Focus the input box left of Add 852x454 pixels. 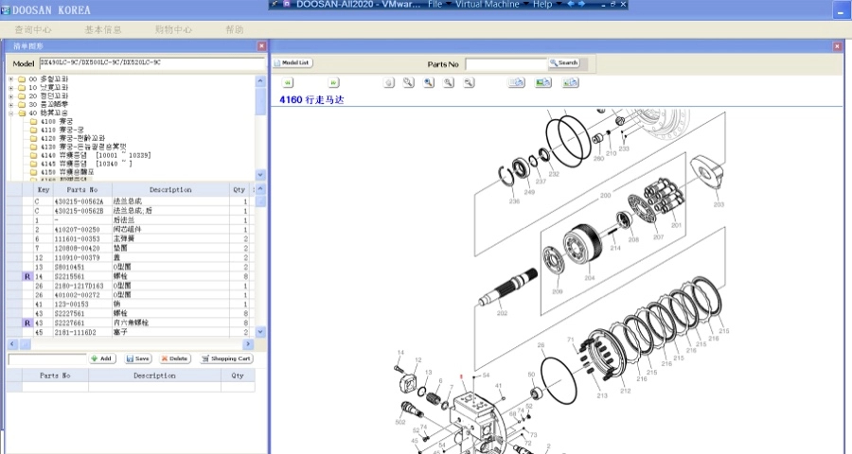(47, 359)
